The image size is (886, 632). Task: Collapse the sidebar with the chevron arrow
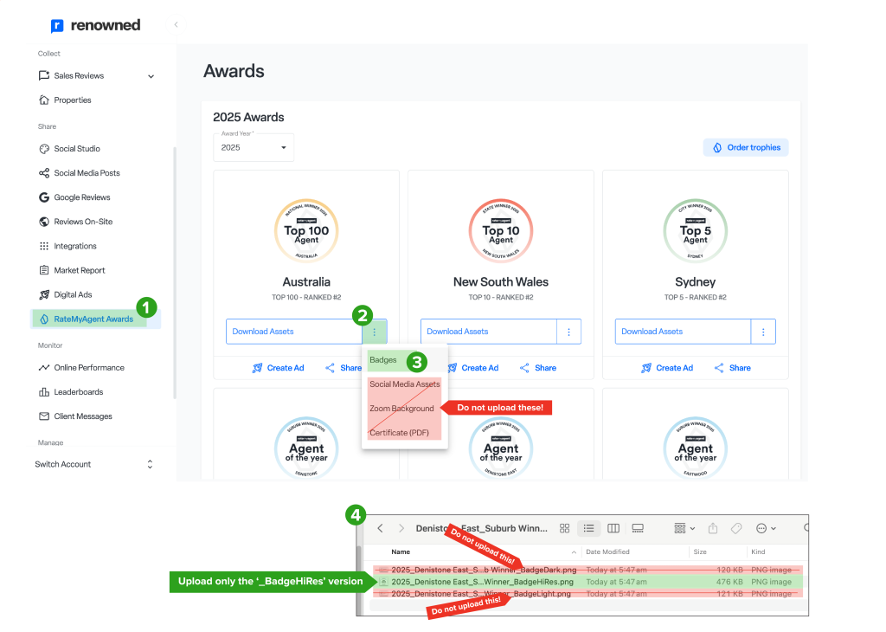click(176, 25)
